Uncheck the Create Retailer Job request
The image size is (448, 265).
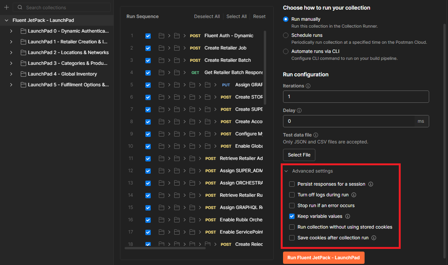(148, 48)
